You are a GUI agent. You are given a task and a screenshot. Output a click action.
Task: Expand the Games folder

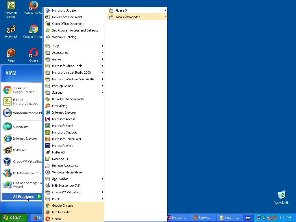[74, 59]
